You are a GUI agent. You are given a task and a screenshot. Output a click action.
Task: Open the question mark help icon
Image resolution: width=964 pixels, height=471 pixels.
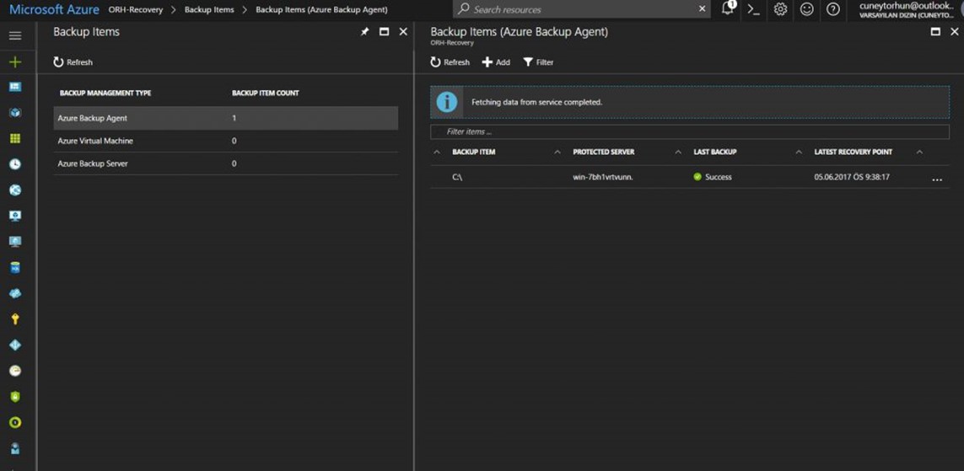(x=833, y=9)
